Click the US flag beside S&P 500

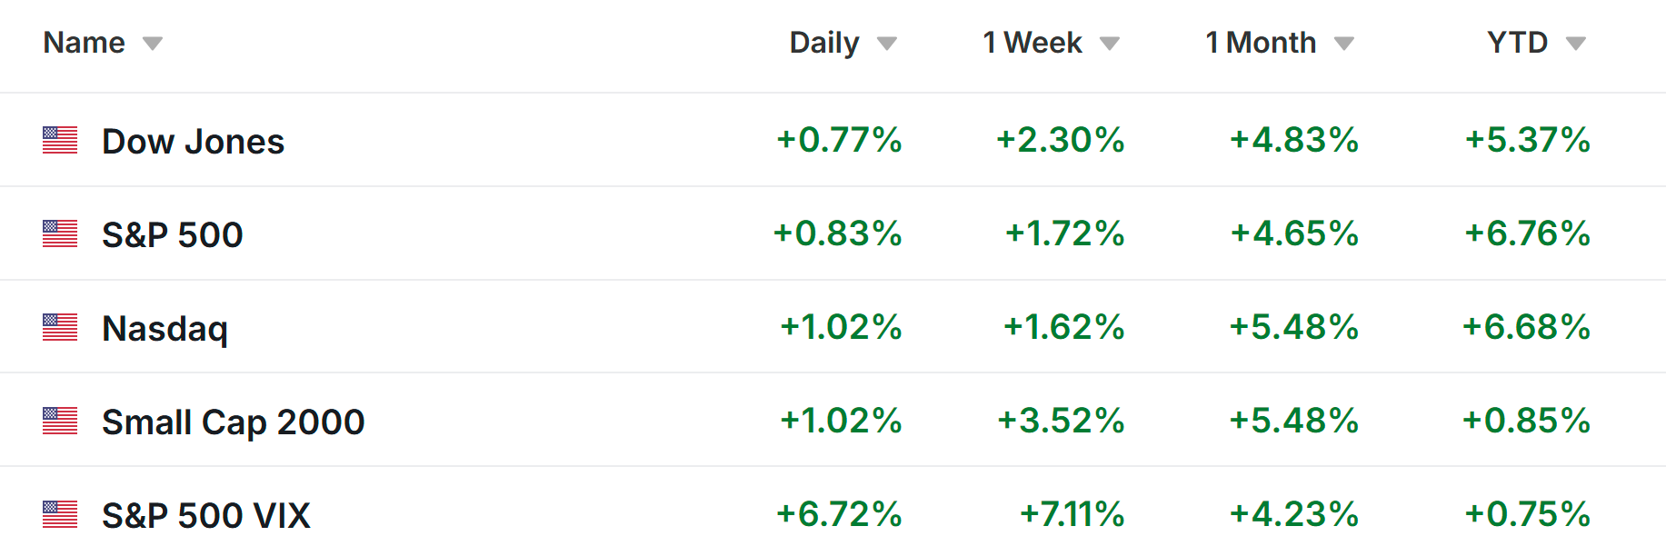tap(60, 233)
